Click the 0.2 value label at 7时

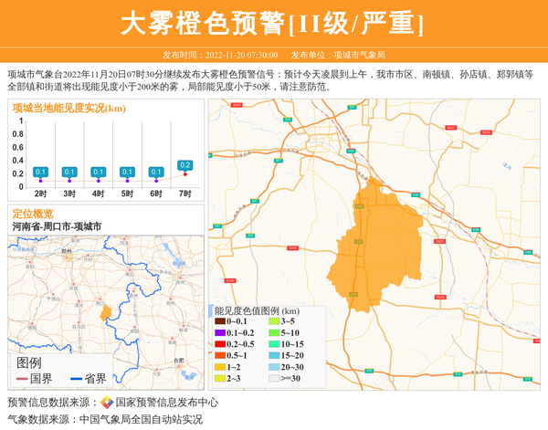[184, 165]
